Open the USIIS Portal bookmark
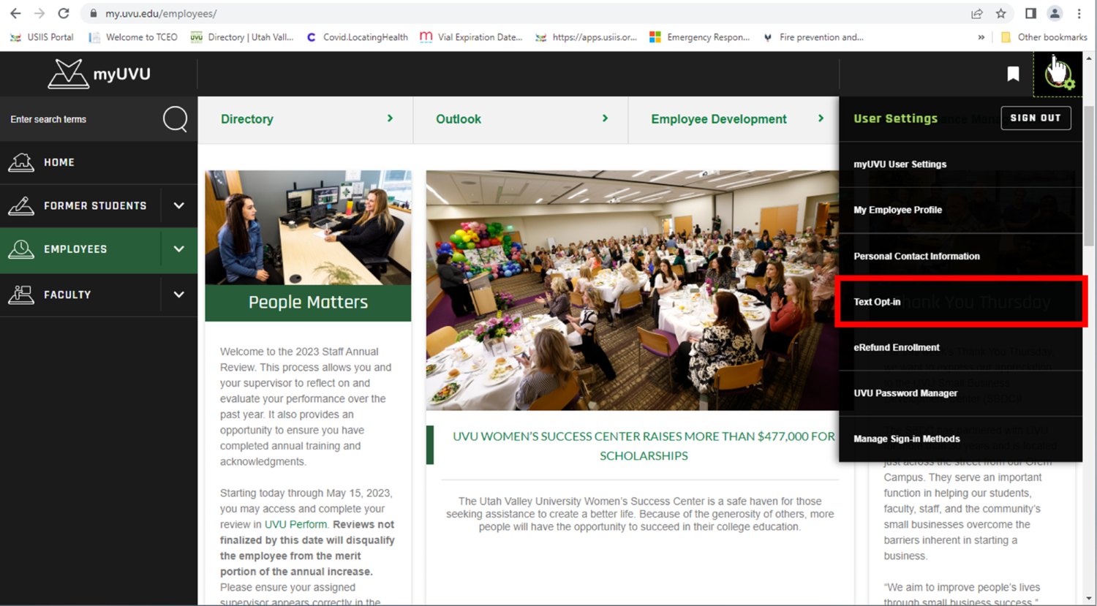The width and height of the screenshot is (1097, 606). (42, 37)
